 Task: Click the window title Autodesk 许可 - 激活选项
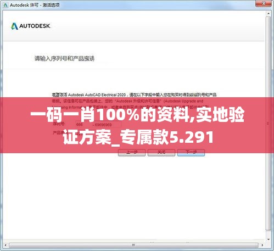click(35, 5)
